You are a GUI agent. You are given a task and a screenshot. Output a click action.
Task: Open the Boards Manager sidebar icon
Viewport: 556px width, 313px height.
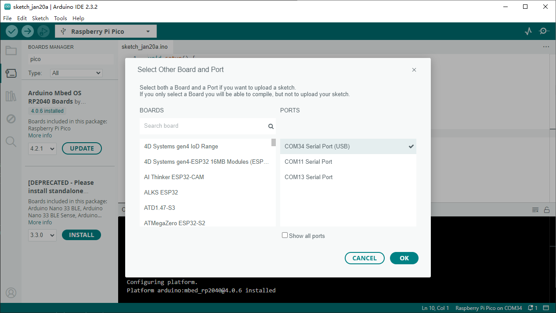click(x=11, y=73)
